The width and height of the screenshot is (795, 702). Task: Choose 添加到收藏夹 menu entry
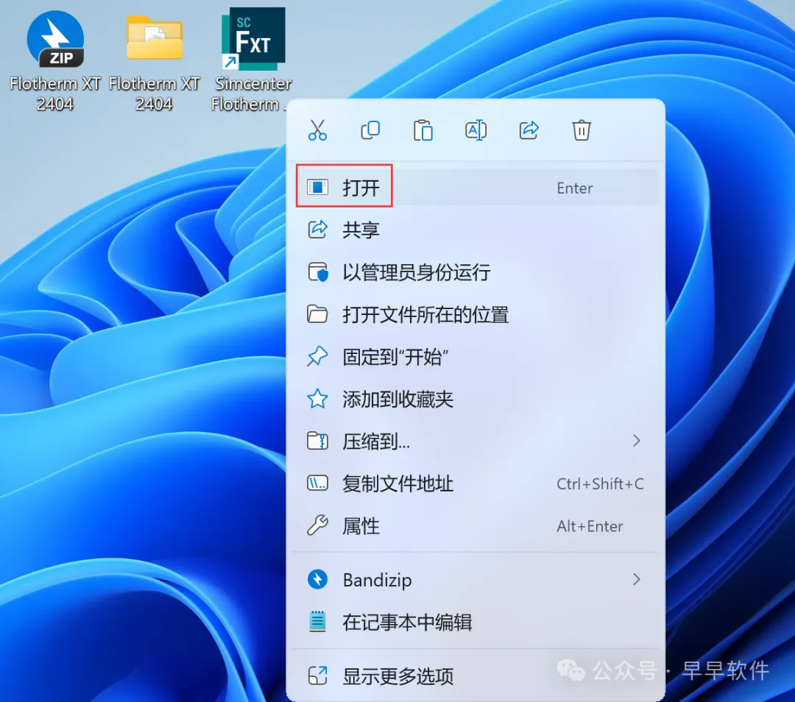click(x=476, y=399)
